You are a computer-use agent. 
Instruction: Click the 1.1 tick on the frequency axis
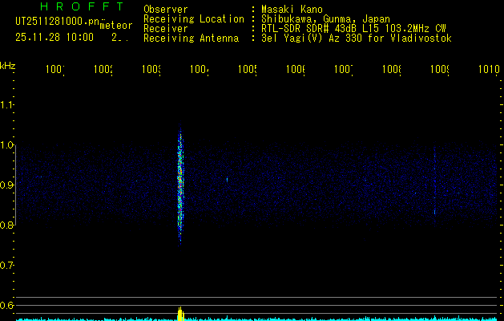click(x=7, y=105)
